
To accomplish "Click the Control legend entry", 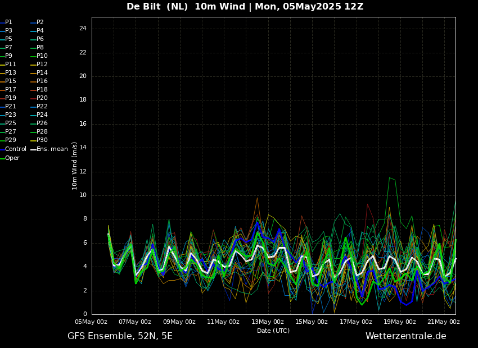I will [x=15, y=149].
